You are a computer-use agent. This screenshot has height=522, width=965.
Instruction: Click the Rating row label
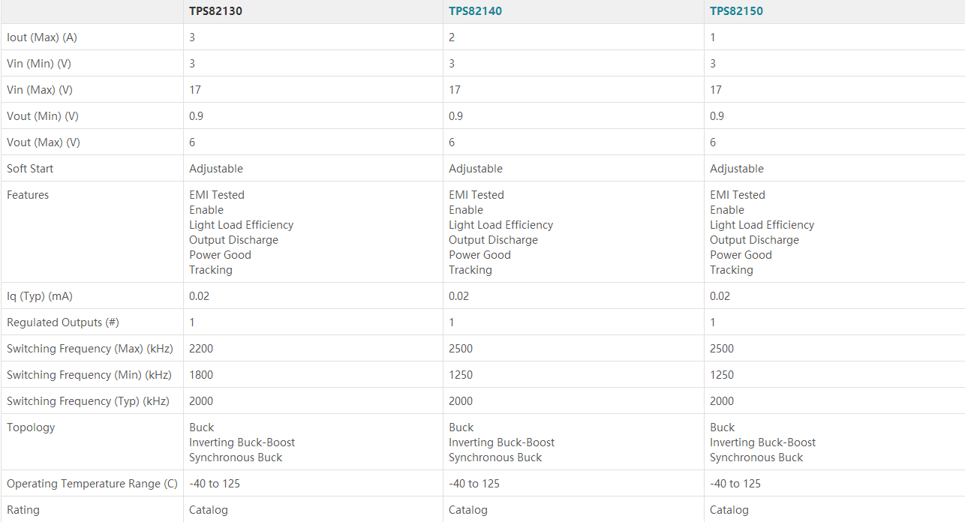coord(23,510)
